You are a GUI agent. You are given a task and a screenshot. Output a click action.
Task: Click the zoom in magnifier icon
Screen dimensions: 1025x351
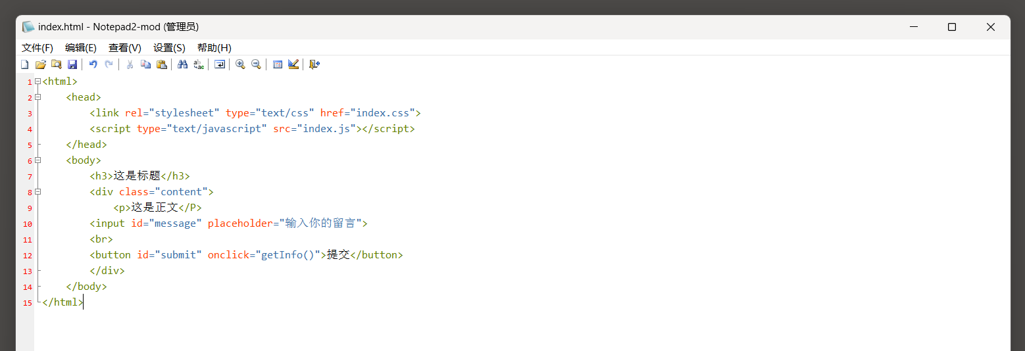coord(241,64)
